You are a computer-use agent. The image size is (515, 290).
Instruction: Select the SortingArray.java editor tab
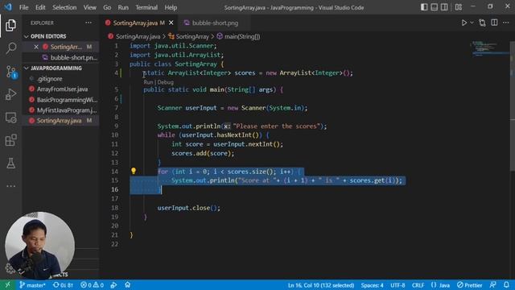[x=135, y=23]
